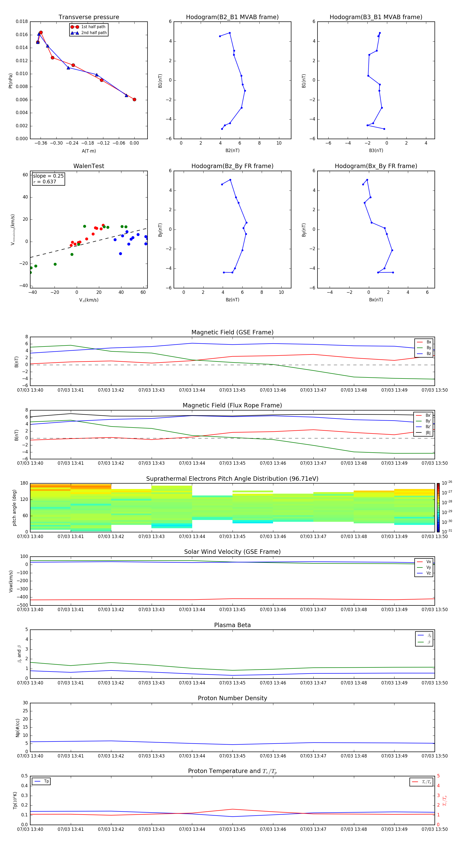
Task: Click the "2nd half path" legend entry
Action: click(89, 33)
